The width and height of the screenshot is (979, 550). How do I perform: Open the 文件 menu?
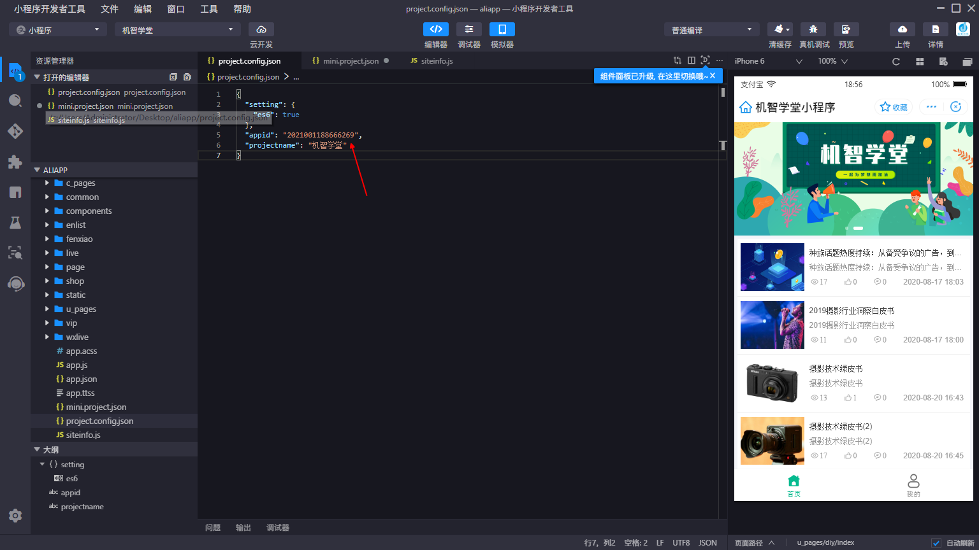point(110,9)
